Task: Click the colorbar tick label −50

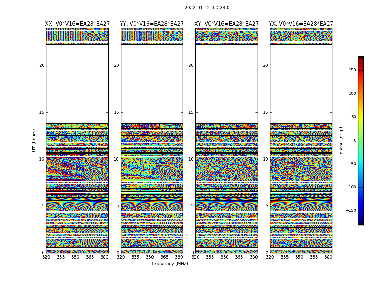Action: 352,164
